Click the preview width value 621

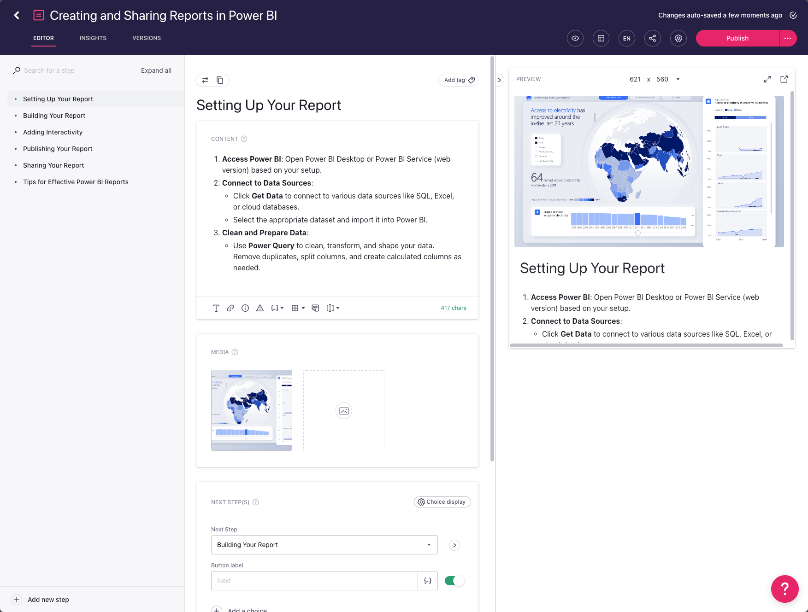(x=635, y=79)
